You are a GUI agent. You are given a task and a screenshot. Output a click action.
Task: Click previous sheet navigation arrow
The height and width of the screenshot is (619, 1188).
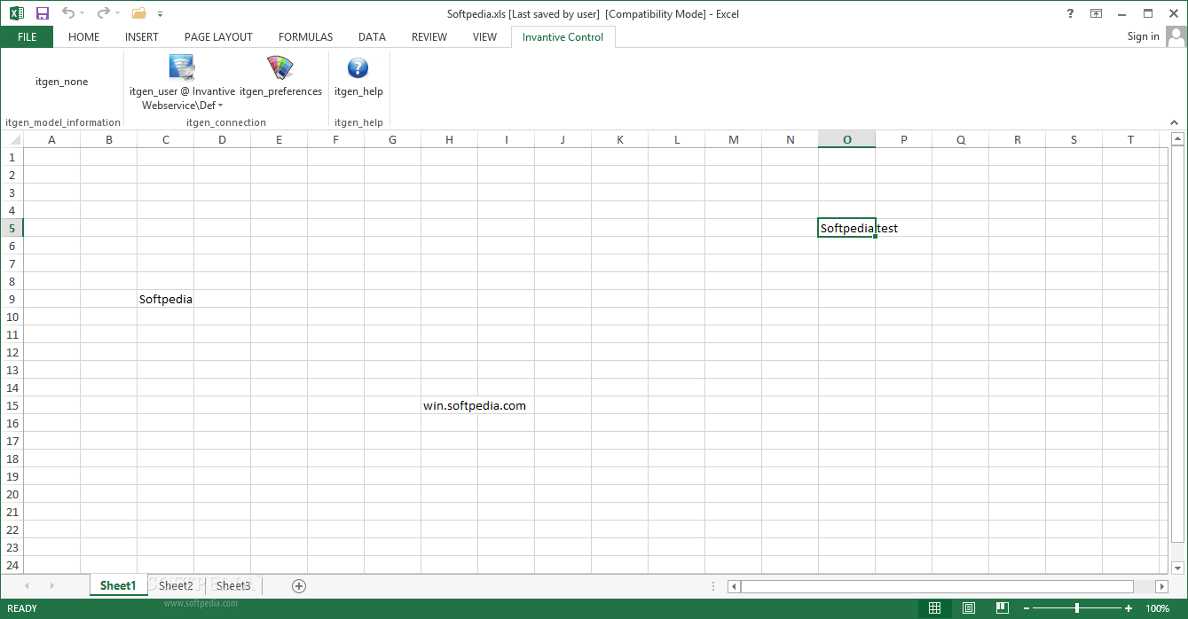coord(27,585)
